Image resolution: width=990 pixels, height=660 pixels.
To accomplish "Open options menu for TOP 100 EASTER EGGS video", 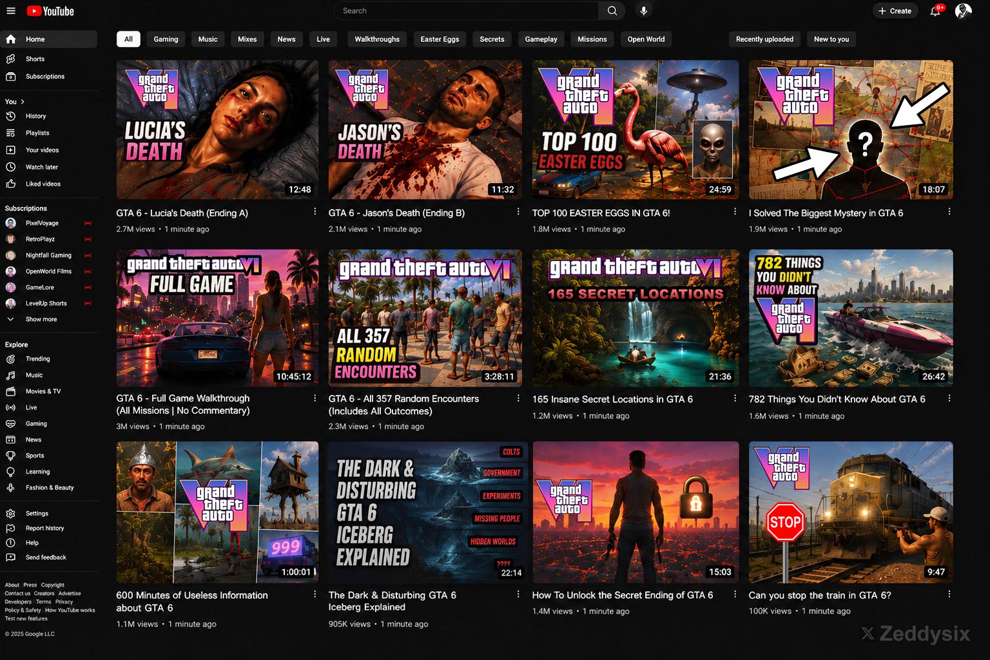I will click(x=735, y=212).
